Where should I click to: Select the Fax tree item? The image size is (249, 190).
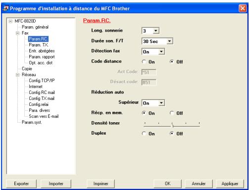(x=25, y=33)
